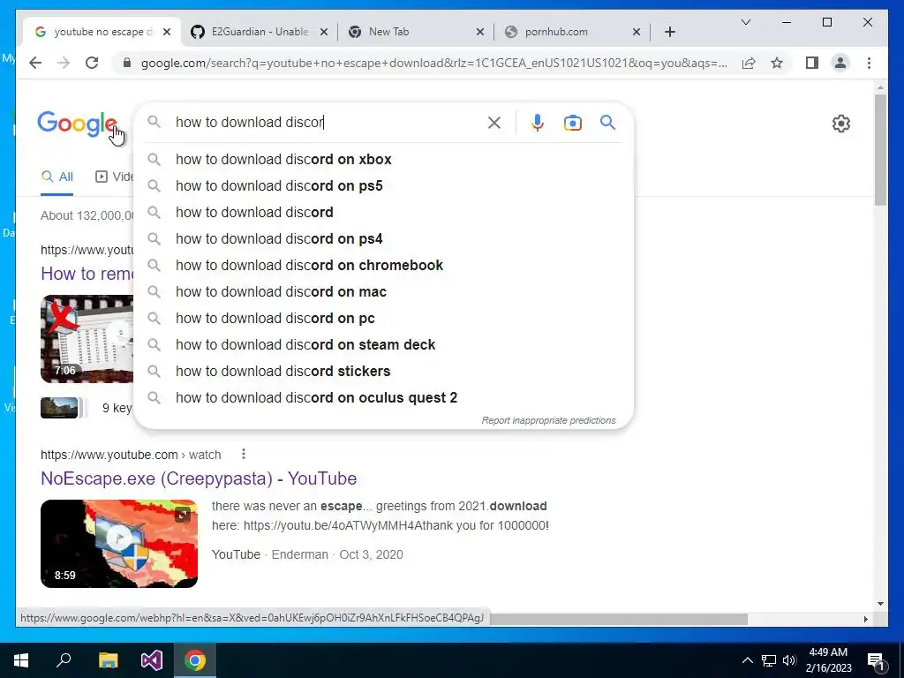Close the pornhub.com tab
Screen dimensions: 904x678
(x=637, y=32)
